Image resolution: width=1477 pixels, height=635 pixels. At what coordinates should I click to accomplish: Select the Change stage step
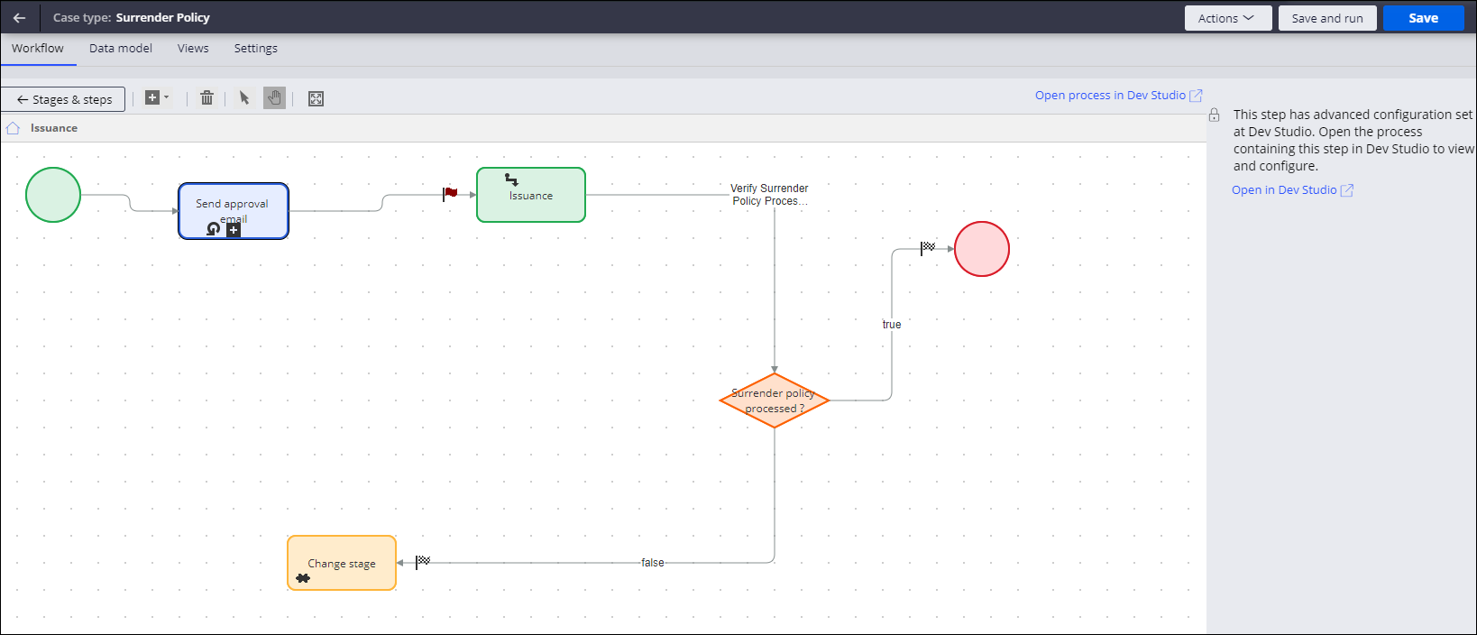342,563
